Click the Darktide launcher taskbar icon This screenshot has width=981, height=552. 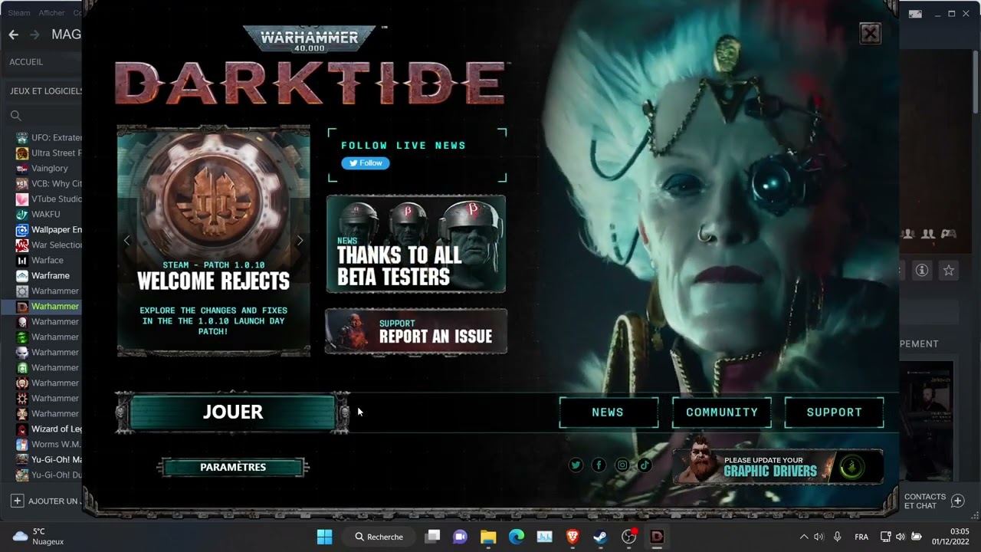tap(657, 537)
